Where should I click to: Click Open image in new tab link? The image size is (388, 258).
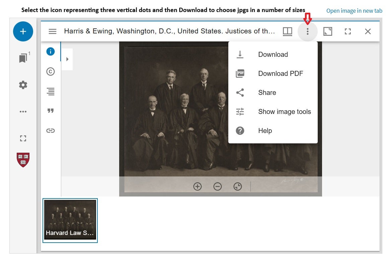(354, 11)
